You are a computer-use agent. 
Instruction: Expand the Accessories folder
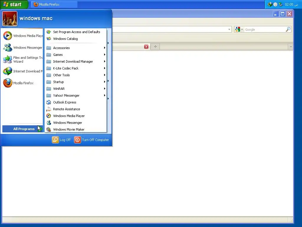pyautogui.click(x=75, y=48)
